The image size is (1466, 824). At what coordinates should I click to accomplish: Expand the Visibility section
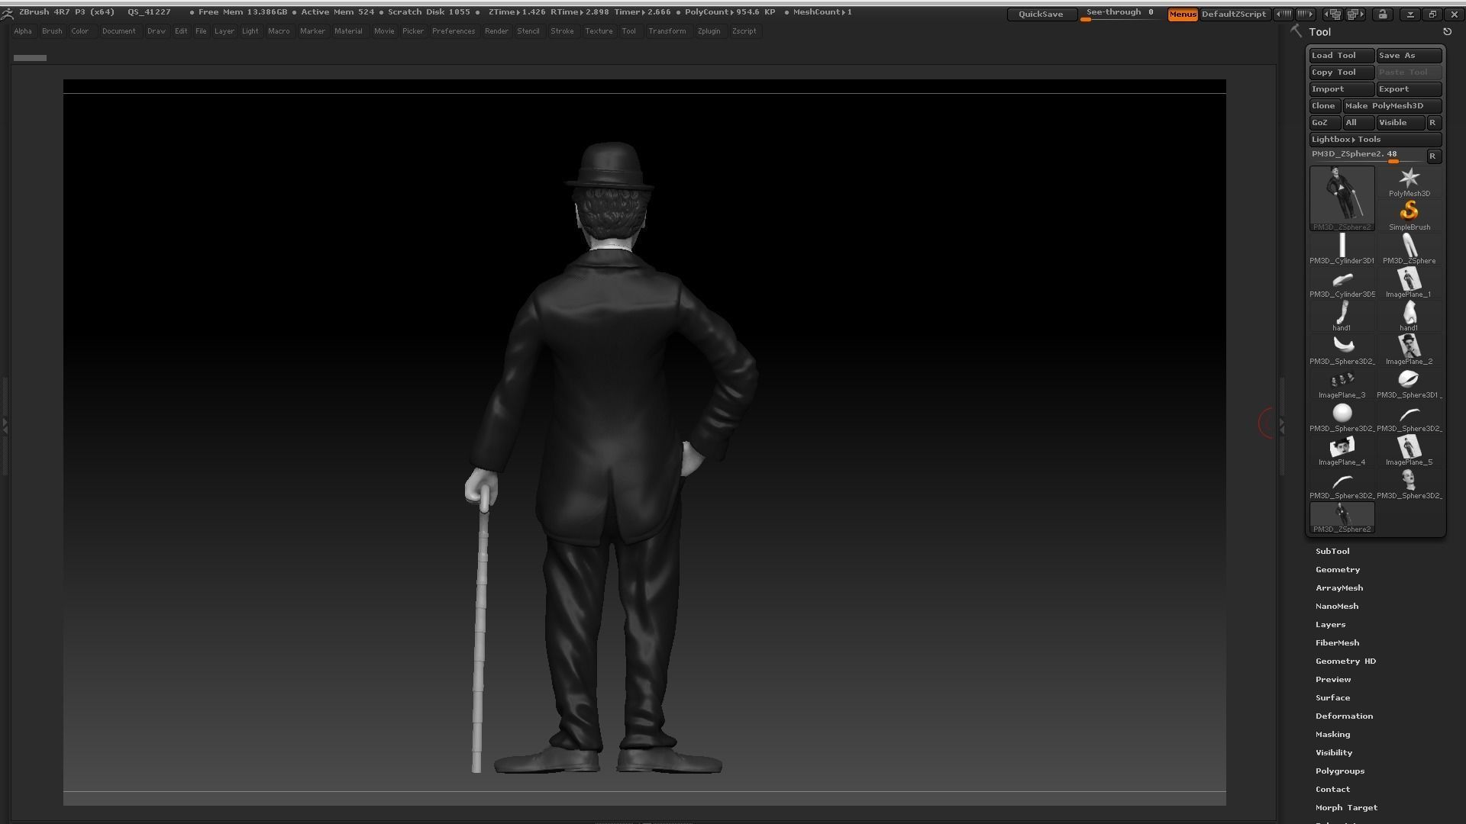[x=1334, y=752]
